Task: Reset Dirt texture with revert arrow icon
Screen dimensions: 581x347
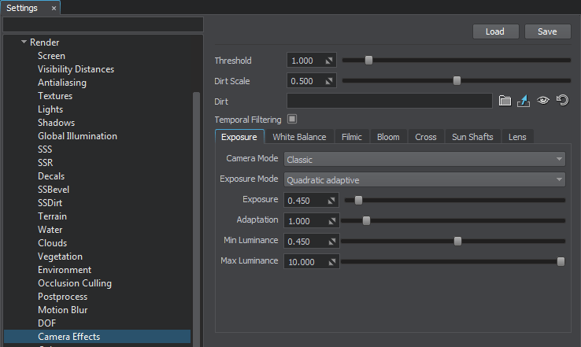Action: tap(562, 100)
